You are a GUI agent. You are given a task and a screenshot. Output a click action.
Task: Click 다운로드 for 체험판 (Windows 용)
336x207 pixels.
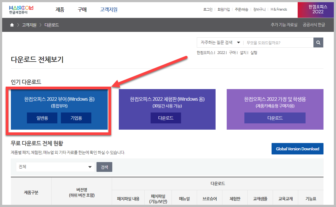(166, 118)
